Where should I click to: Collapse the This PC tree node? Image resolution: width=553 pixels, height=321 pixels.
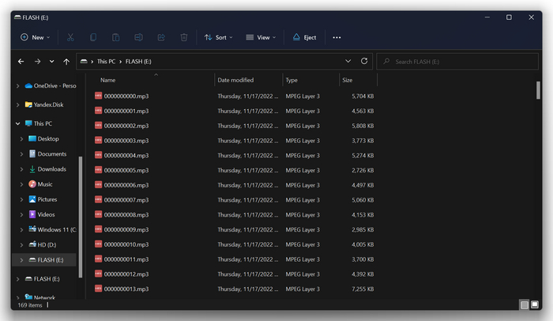[x=17, y=124]
